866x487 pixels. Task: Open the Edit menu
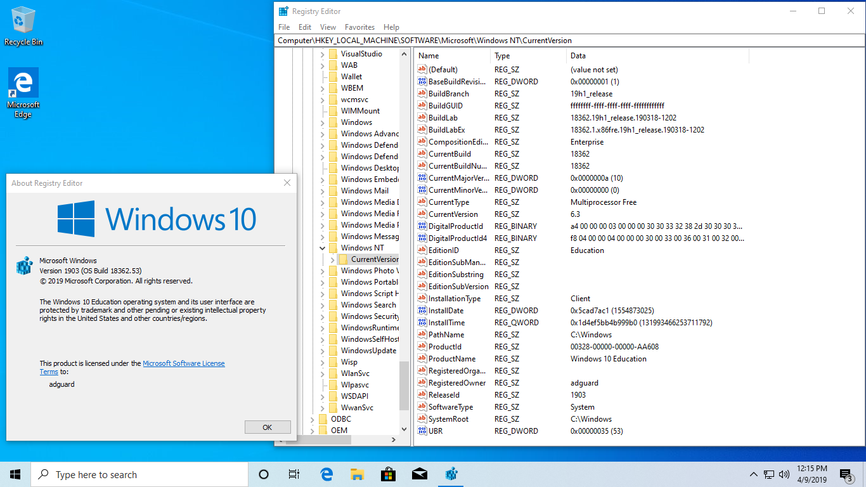tap(305, 27)
